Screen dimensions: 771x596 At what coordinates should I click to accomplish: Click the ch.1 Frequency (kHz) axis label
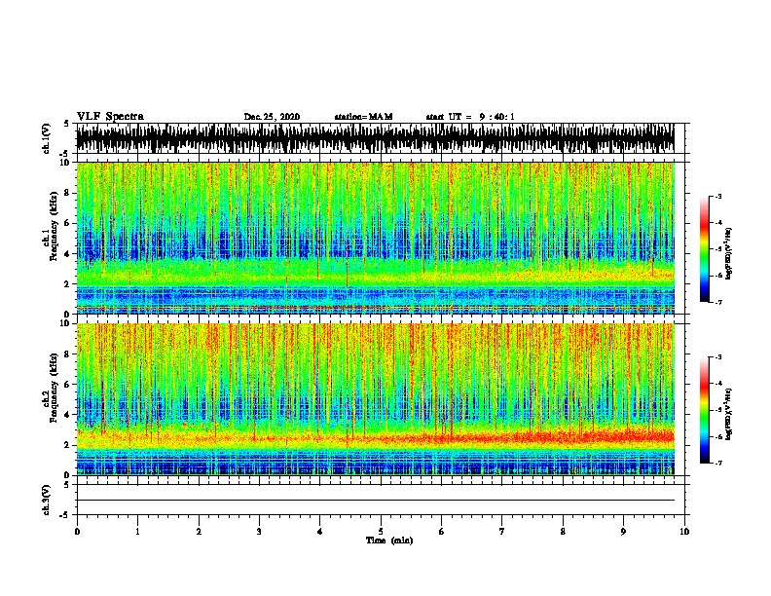click(51, 226)
